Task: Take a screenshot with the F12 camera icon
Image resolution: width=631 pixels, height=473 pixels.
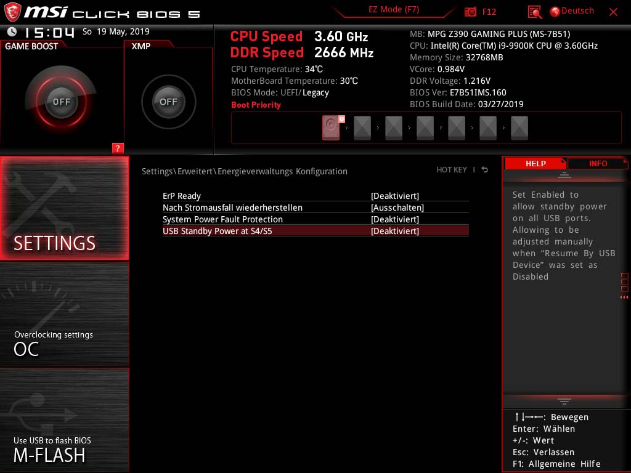Action: [470, 12]
